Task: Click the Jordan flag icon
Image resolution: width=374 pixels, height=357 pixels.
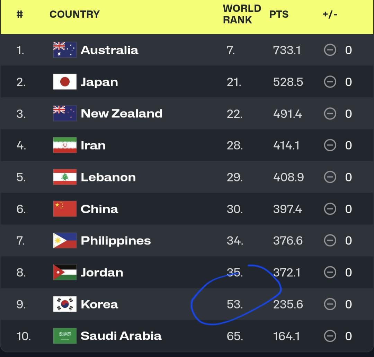Action: click(x=65, y=273)
